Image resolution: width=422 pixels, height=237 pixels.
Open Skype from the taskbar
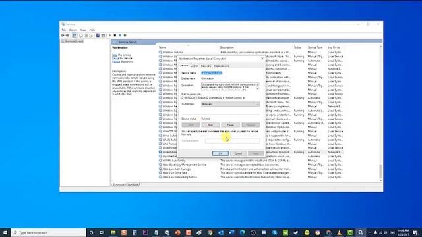274,232
